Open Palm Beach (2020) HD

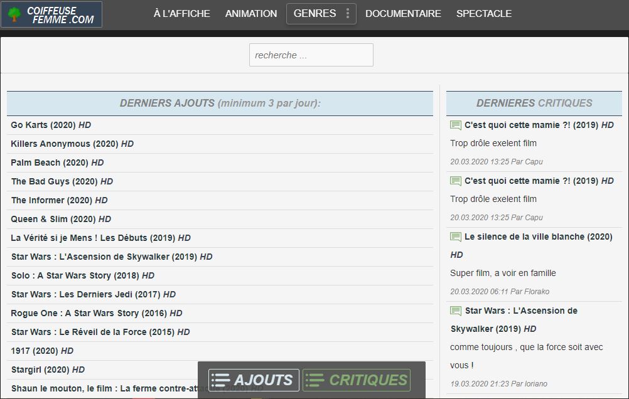coord(57,163)
